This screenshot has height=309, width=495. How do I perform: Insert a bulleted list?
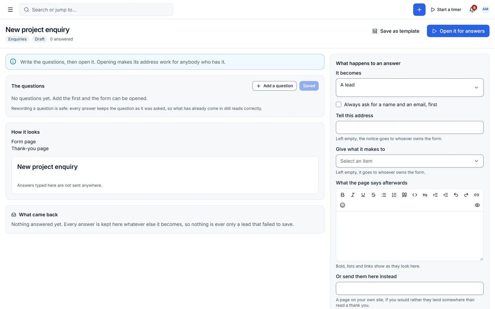tap(384, 195)
